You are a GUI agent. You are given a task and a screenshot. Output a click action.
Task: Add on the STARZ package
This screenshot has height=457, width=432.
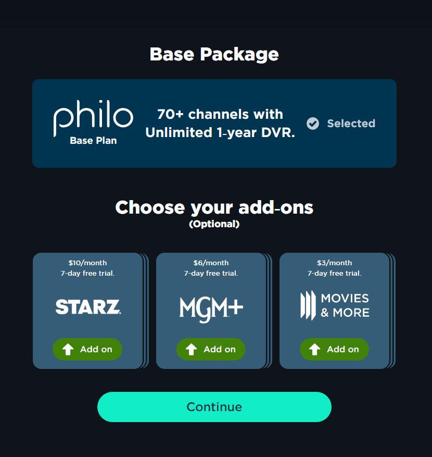pyautogui.click(x=87, y=349)
